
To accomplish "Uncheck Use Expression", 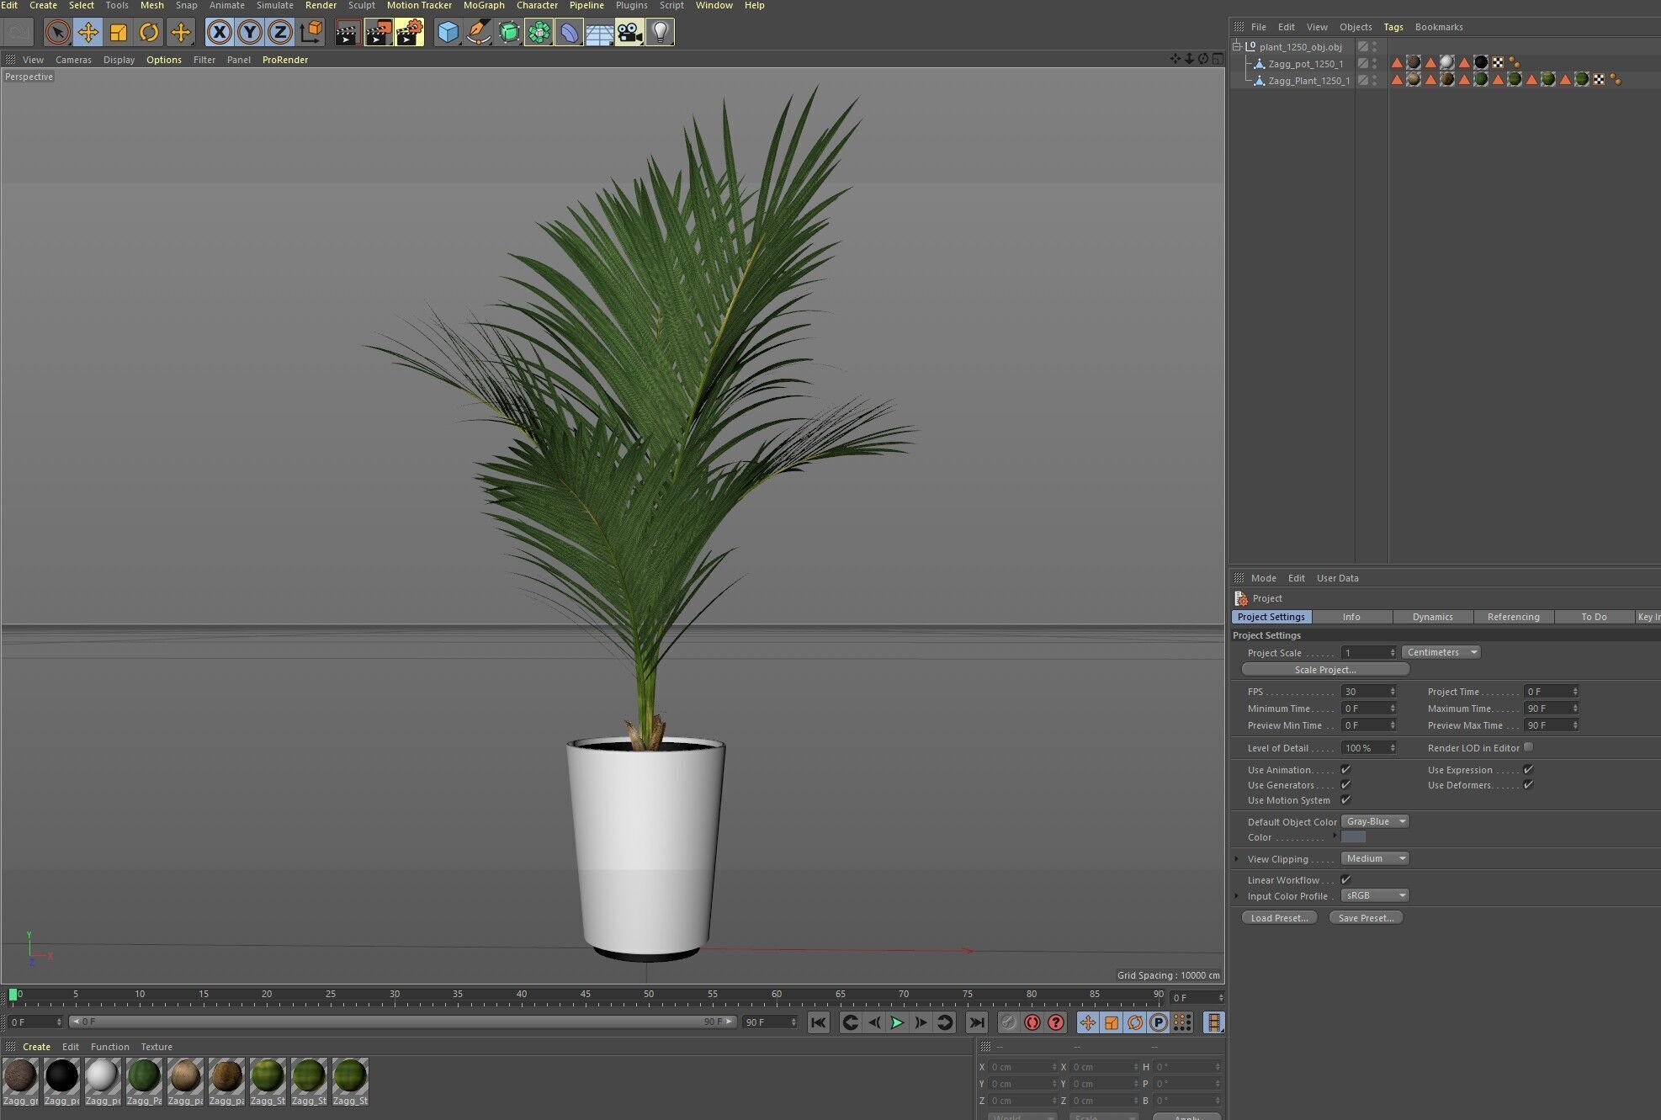I will (1528, 769).
